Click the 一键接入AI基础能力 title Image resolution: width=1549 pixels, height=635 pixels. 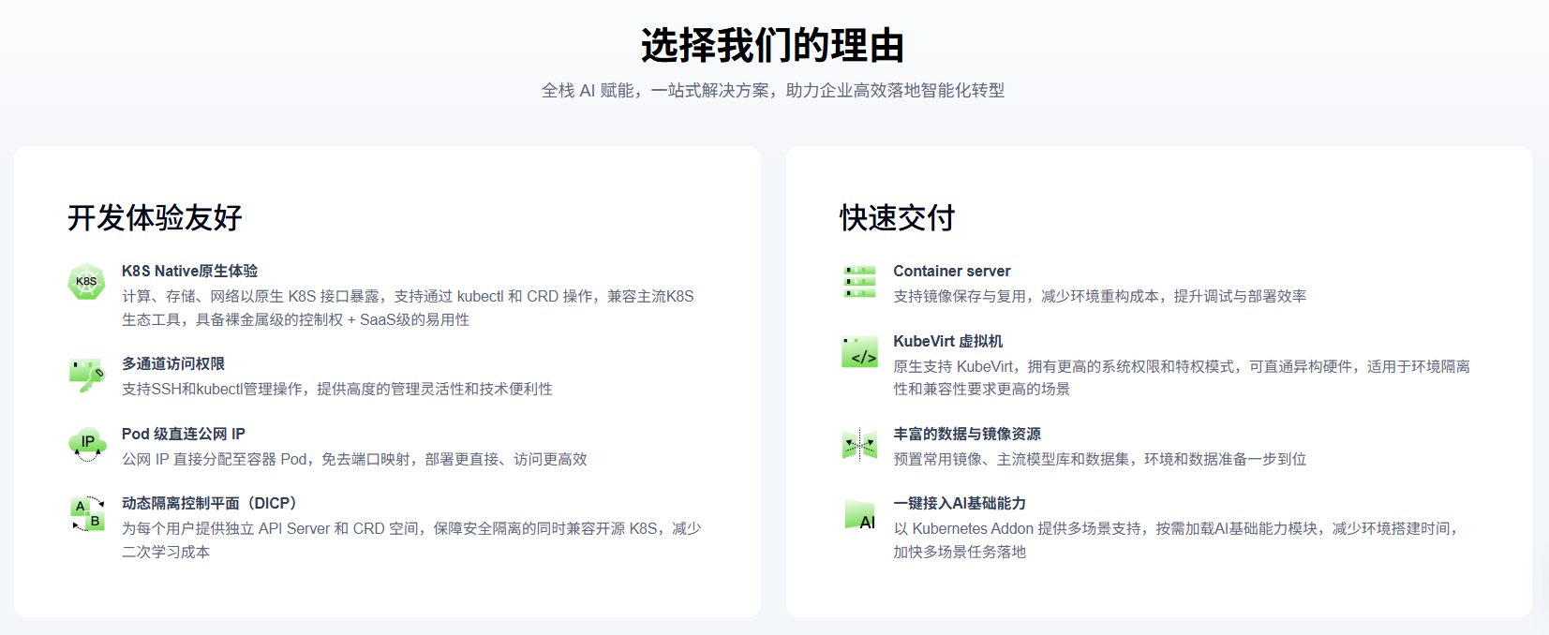(959, 503)
